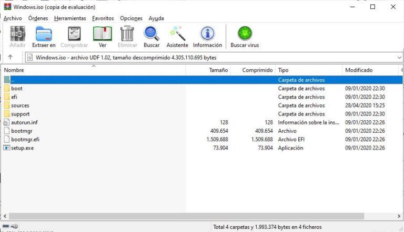The width and height of the screenshot is (404, 232).
Task: Sort by the Tipo column header
Action: coord(309,70)
